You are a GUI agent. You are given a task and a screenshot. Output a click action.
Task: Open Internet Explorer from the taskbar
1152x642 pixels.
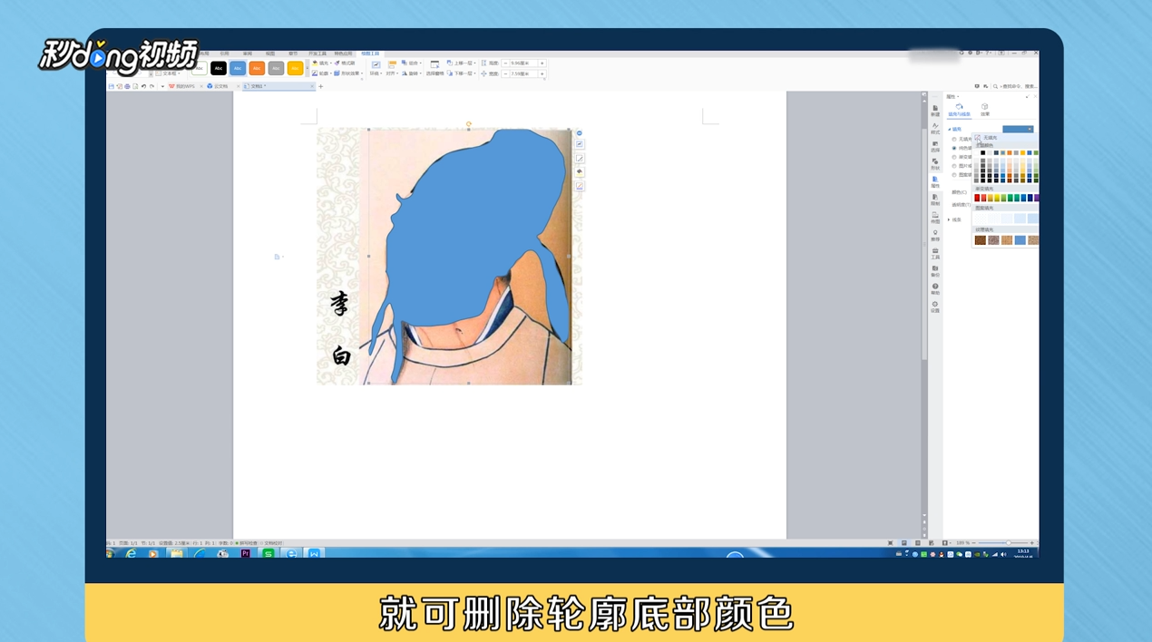[x=131, y=553]
